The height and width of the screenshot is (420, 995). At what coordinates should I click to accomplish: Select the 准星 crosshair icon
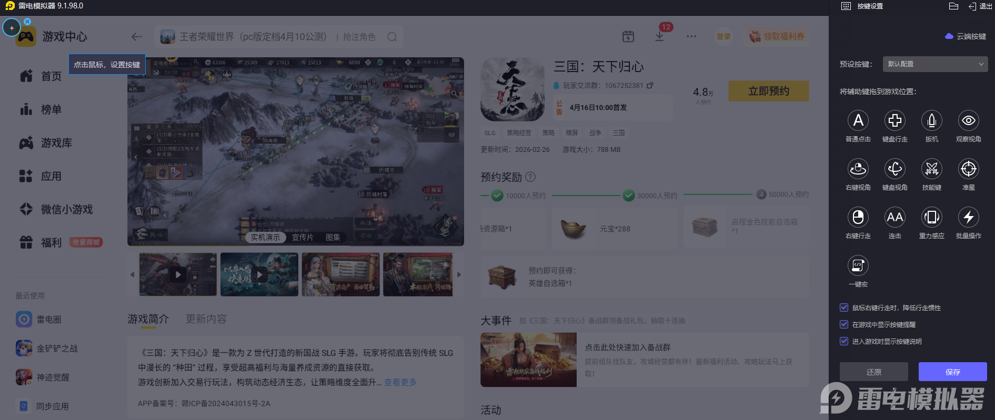tap(969, 169)
